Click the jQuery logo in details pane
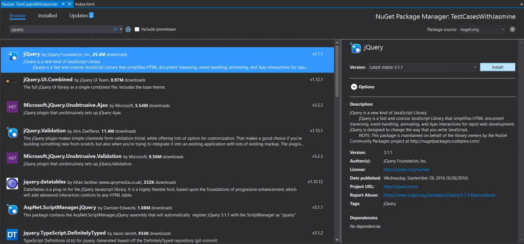The width and height of the screenshot is (524, 244). click(x=356, y=48)
